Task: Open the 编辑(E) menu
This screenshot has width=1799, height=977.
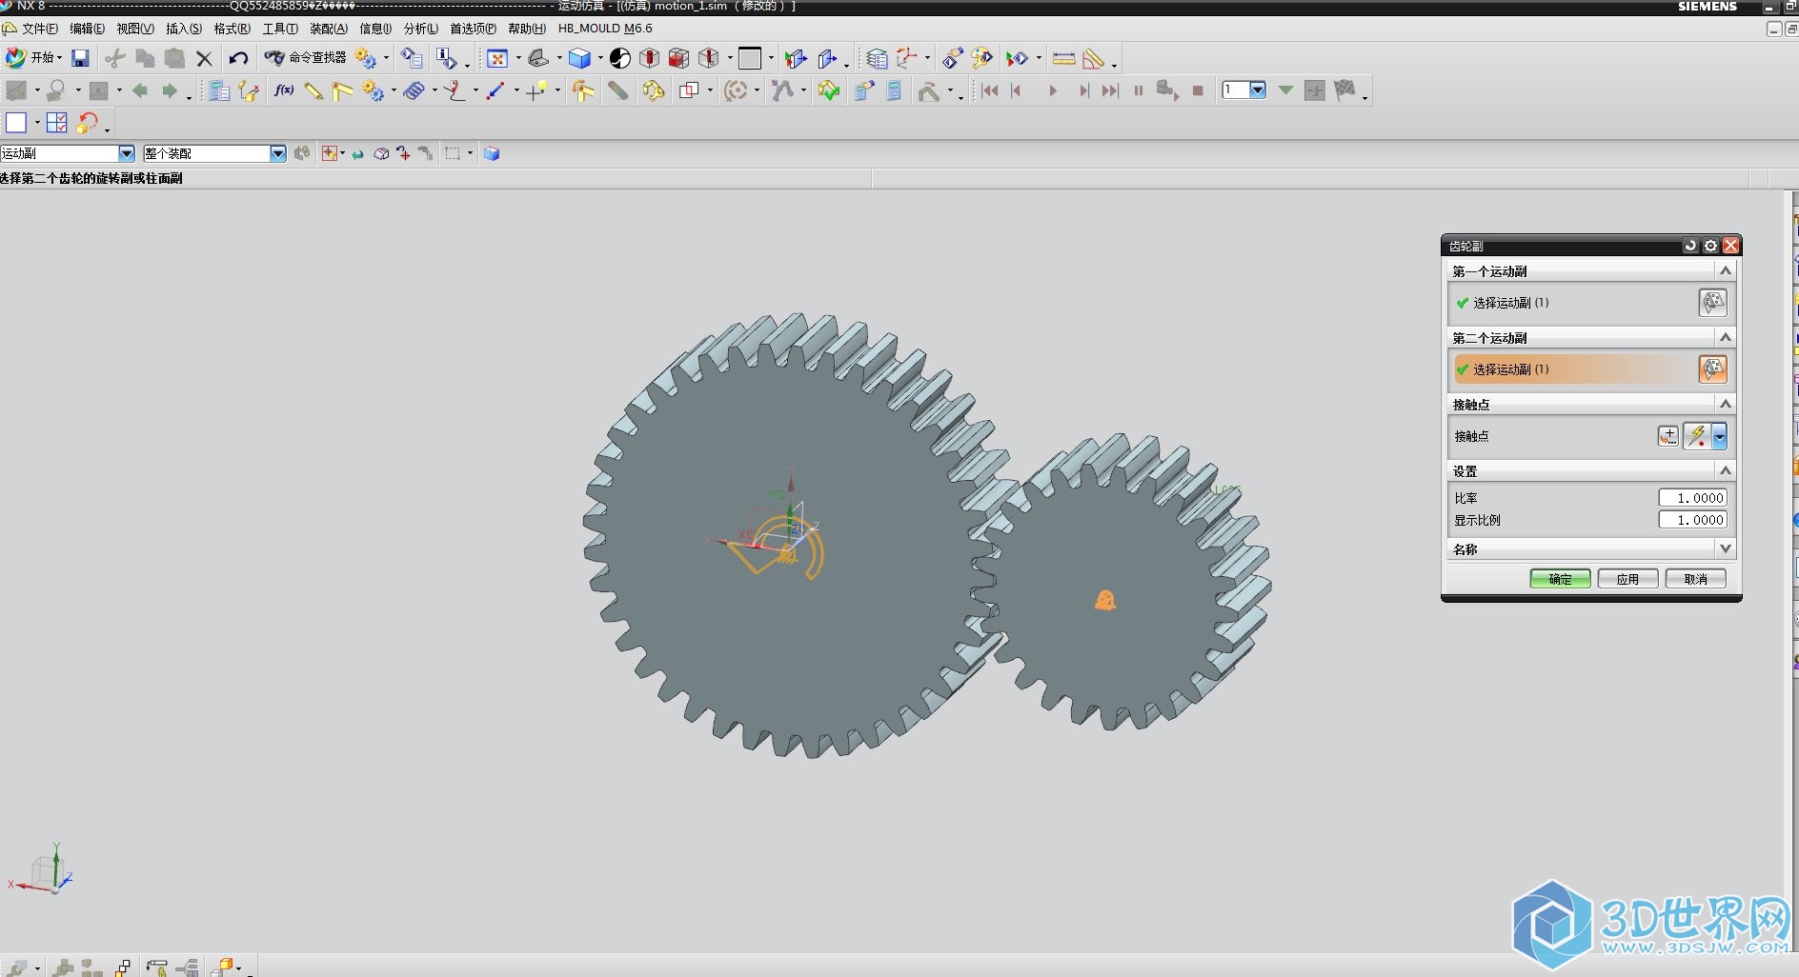Action: pos(87,29)
